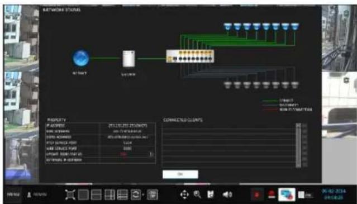357x204 pixels.
Task: Click the Connected Clients scrollbar down arrow
Action: tap(298, 165)
